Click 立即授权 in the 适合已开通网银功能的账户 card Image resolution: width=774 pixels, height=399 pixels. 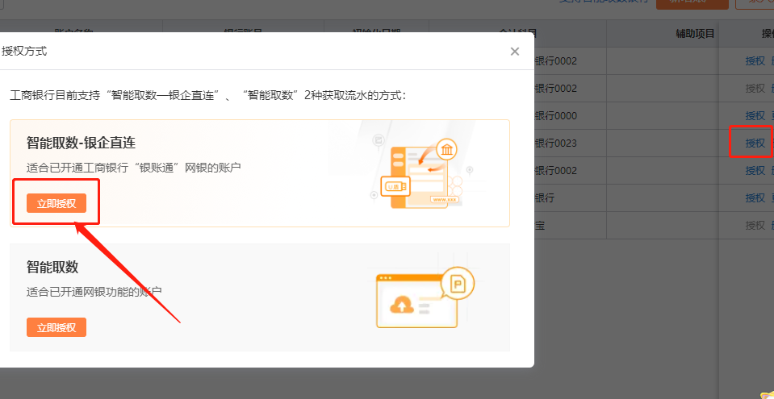(56, 327)
